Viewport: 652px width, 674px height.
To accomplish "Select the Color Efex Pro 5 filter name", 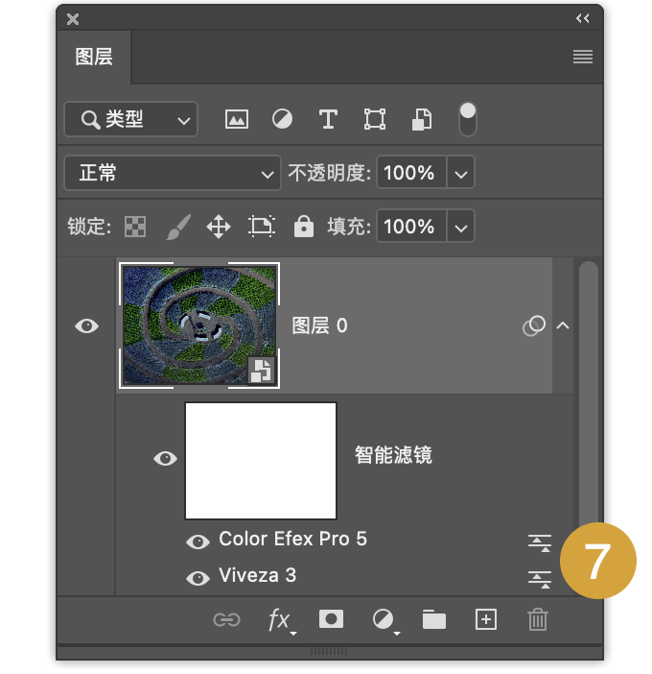I will click(x=292, y=539).
